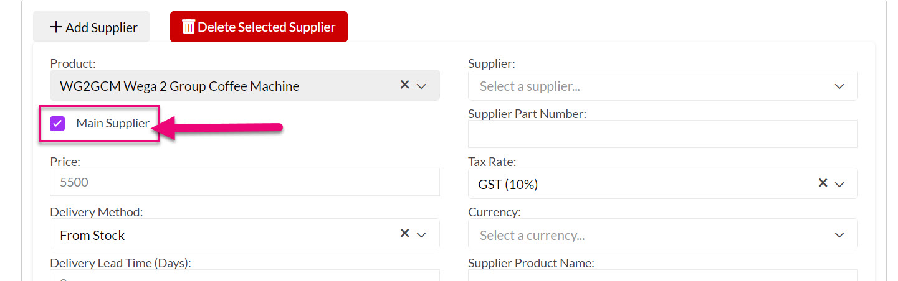Open the Select a currency dropdown
The height and width of the screenshot is (281, 898).
tap(662, 234)
